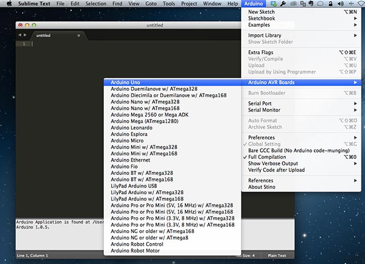Screen dimensions: 365x264
Task: Click the Dropbox icon in the menu bar
Action: [x=274, y=4]
